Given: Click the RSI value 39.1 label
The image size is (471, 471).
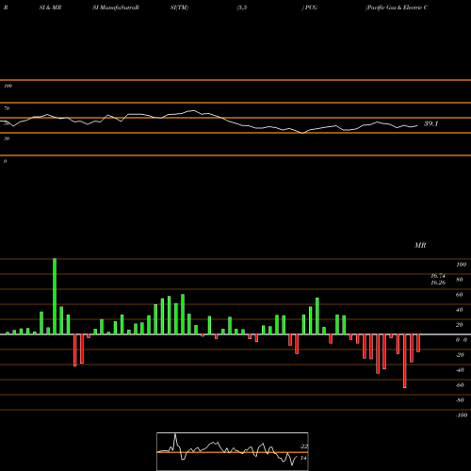Looking at the screenshot, I should pyautogui.click(x=430, y=123).
